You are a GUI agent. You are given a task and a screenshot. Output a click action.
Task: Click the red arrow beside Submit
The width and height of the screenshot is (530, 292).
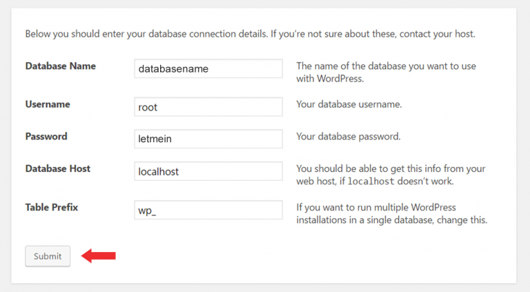98,256
